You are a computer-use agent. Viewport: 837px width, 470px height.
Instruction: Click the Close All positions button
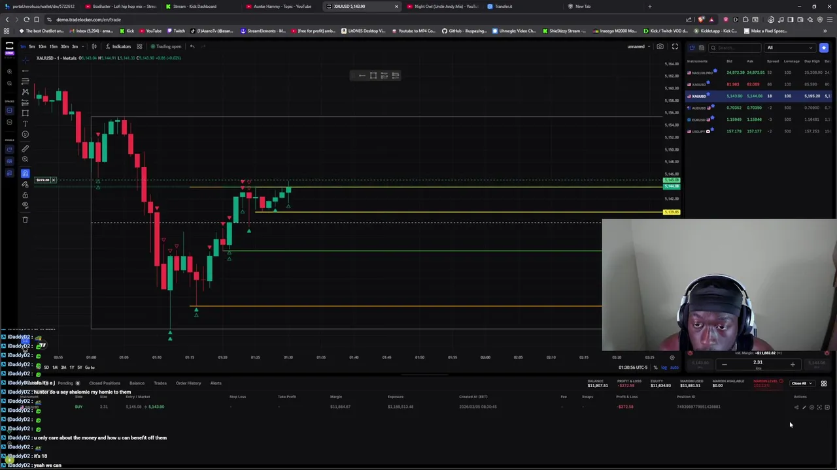click(x=798, y=383)
